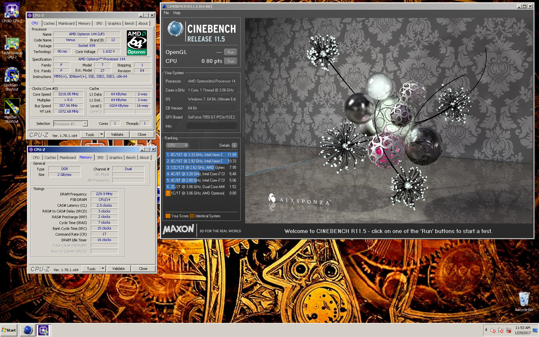539x337 pixels.
Task: Click Close button in bottom CPU-Z window
Action: point(143,269)
